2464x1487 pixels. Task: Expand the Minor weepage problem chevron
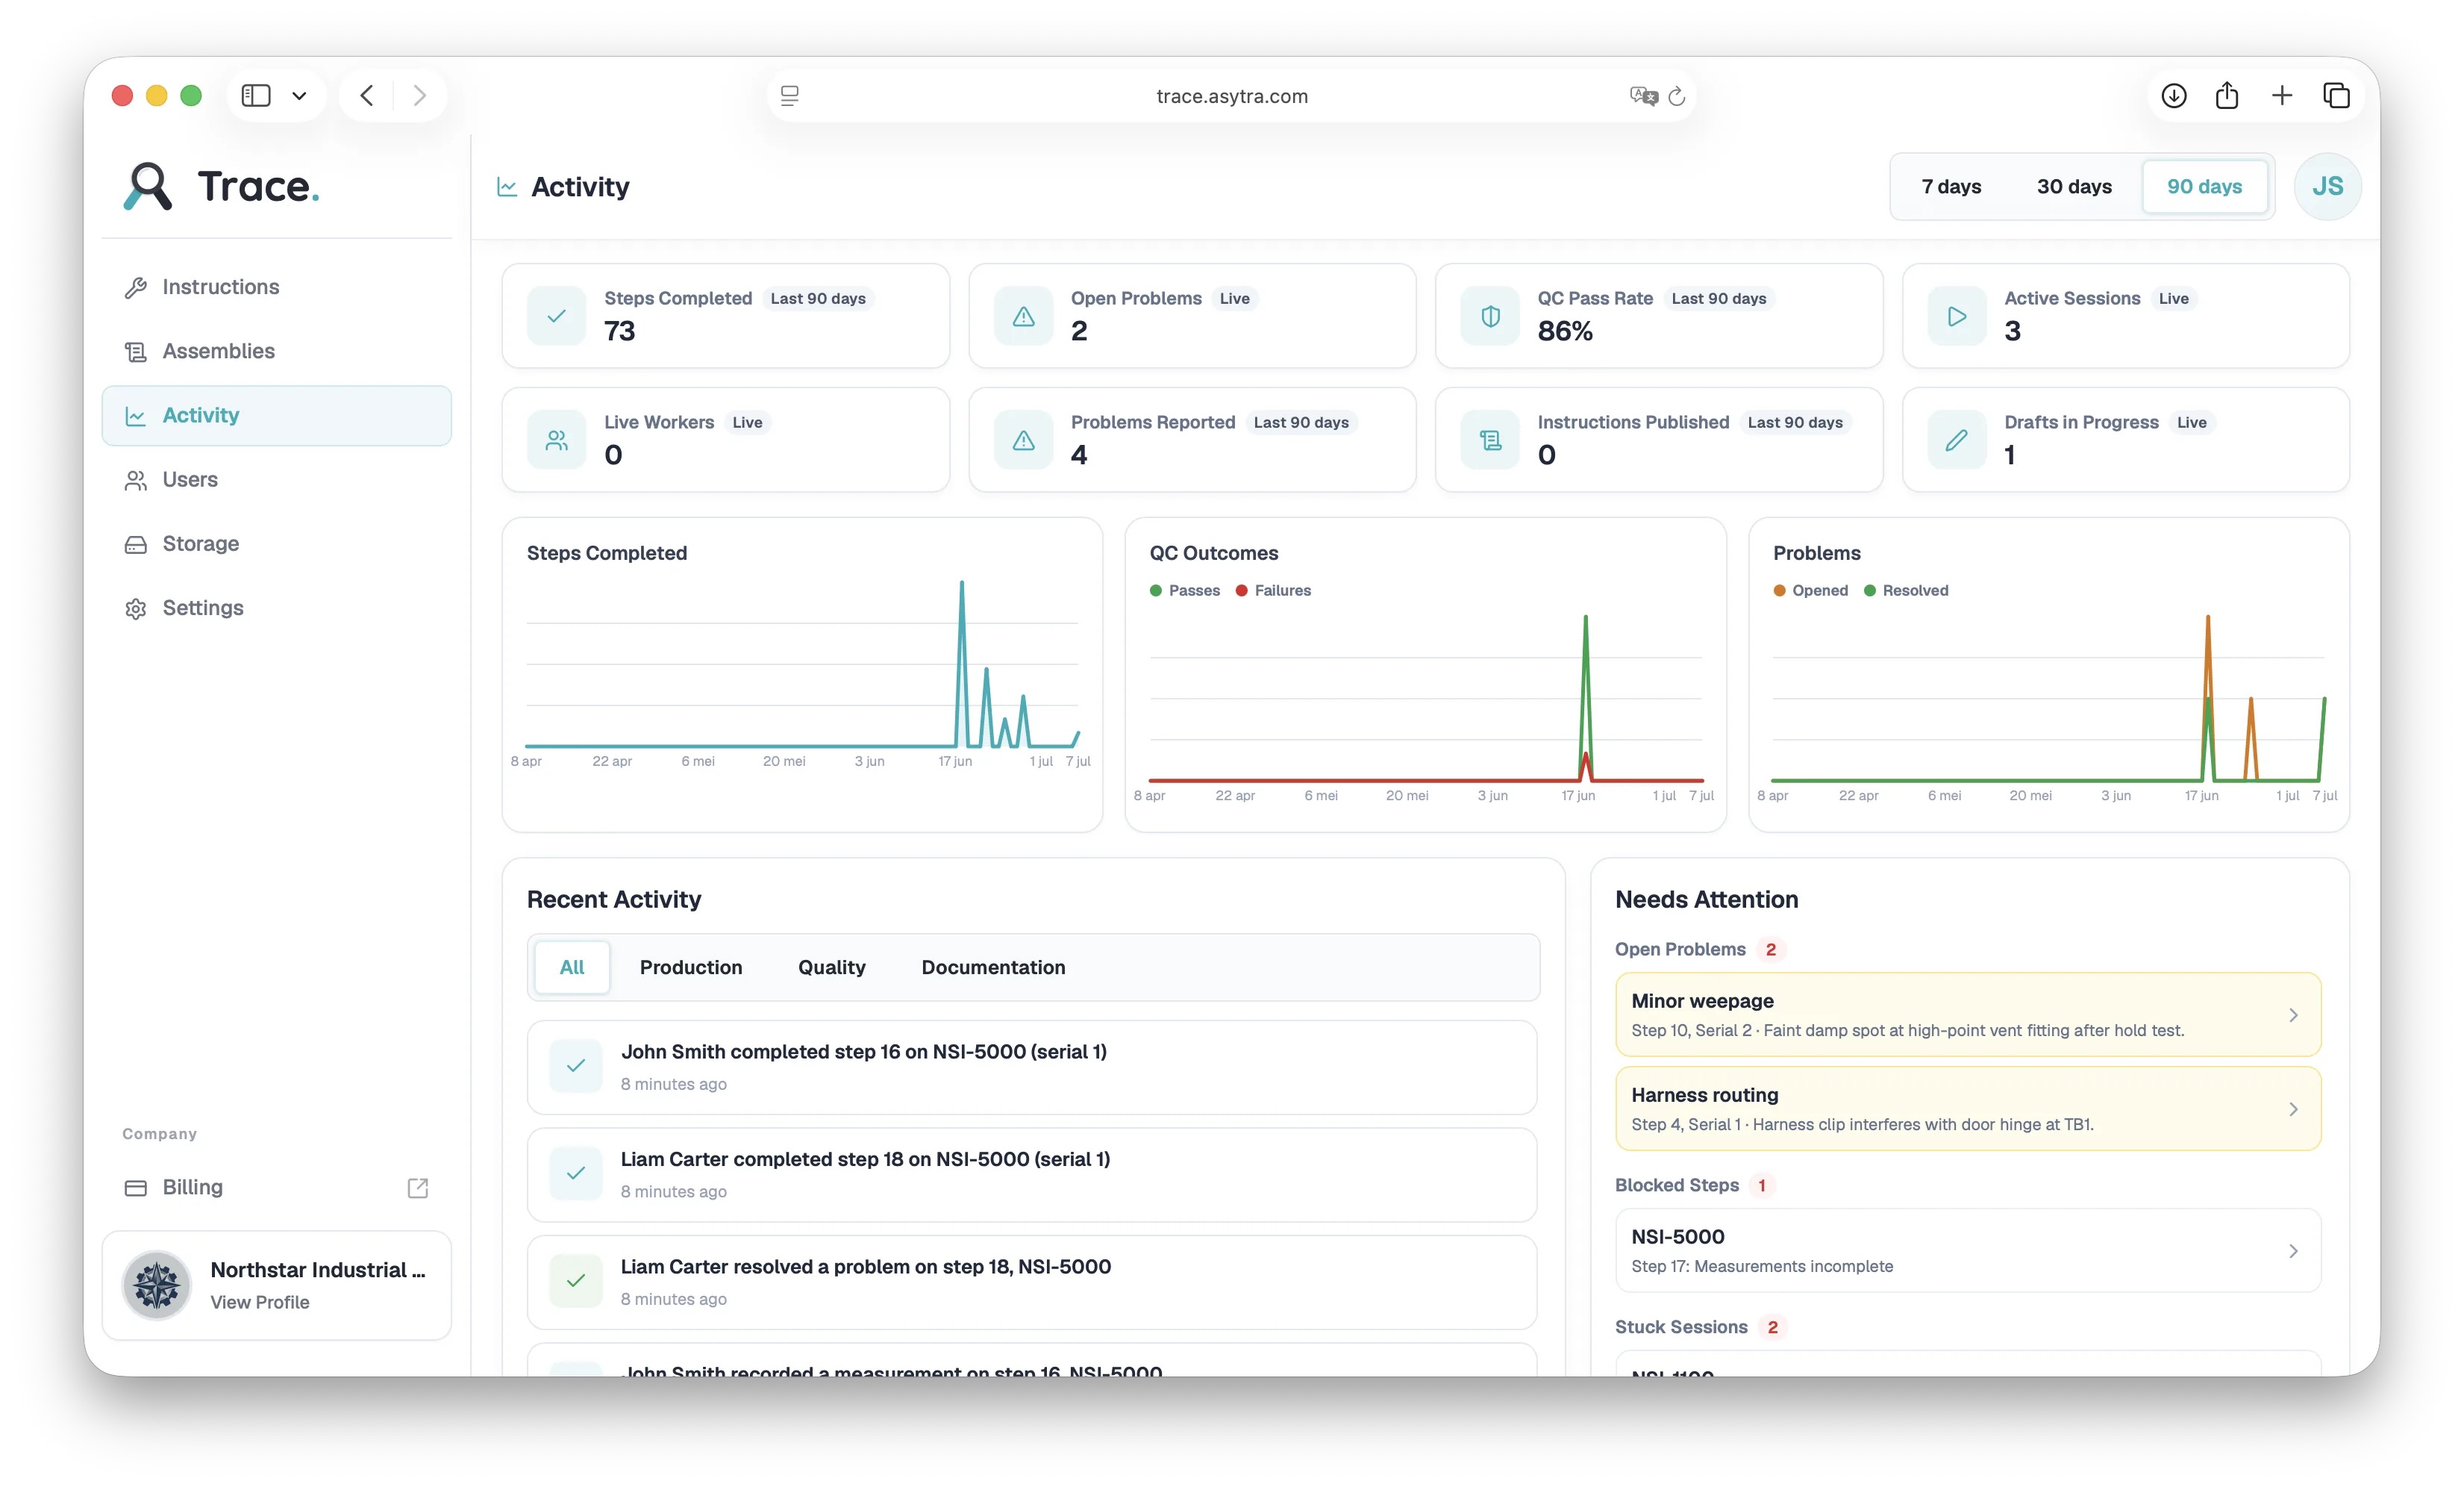[2293, 1016]
